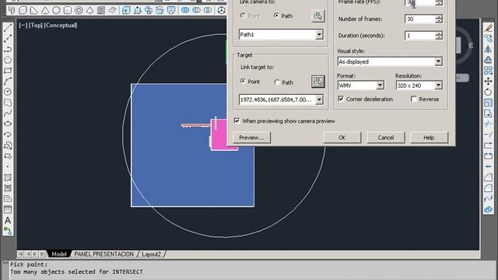Select the Pyramid solid tool
Screen dimensions: 498x280
click(90, 10)
